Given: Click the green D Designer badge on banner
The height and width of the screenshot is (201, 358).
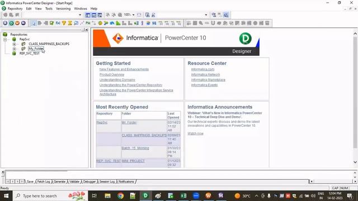Looking at the screenshot, I should 246,39.
